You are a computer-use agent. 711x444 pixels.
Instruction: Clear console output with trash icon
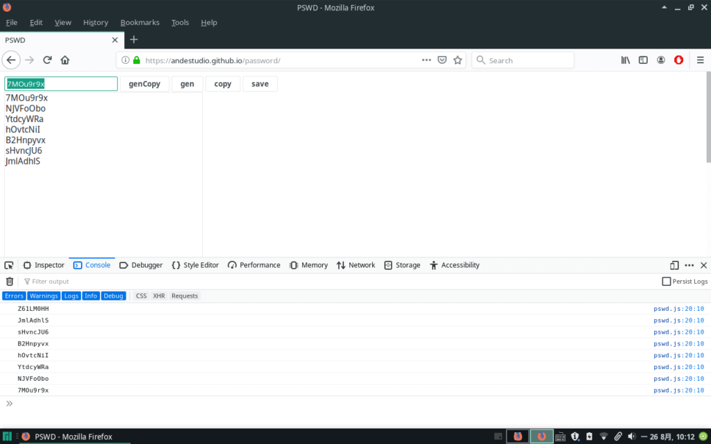(x=10, y=282)
